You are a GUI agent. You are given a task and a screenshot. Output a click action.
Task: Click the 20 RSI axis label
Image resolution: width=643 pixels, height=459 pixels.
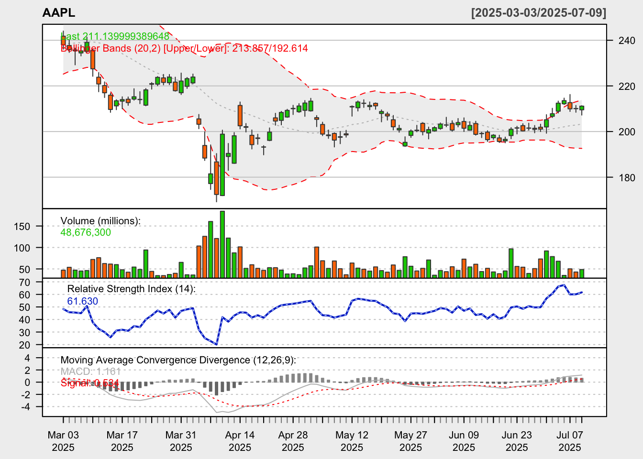25,345
